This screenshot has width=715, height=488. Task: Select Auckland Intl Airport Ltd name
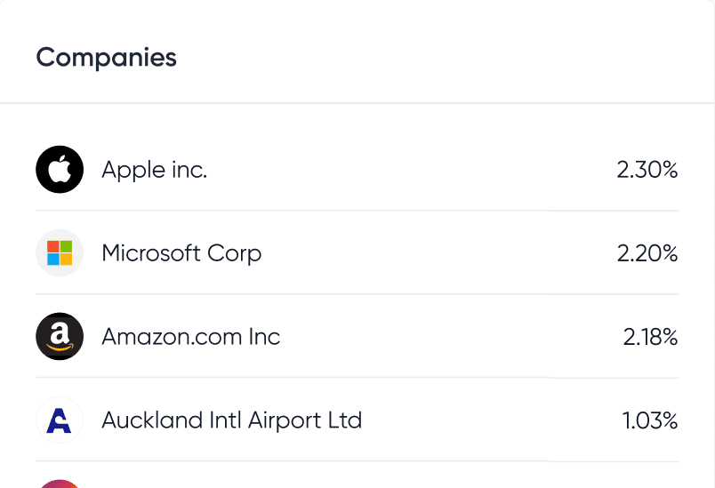point(231,420)
